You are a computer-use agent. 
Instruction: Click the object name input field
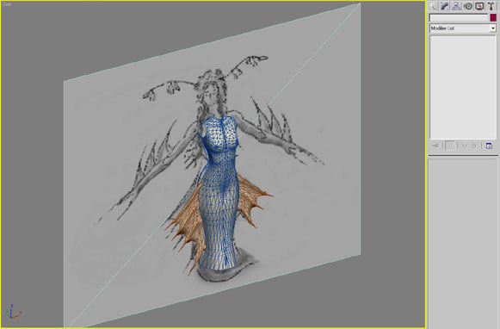459,17
